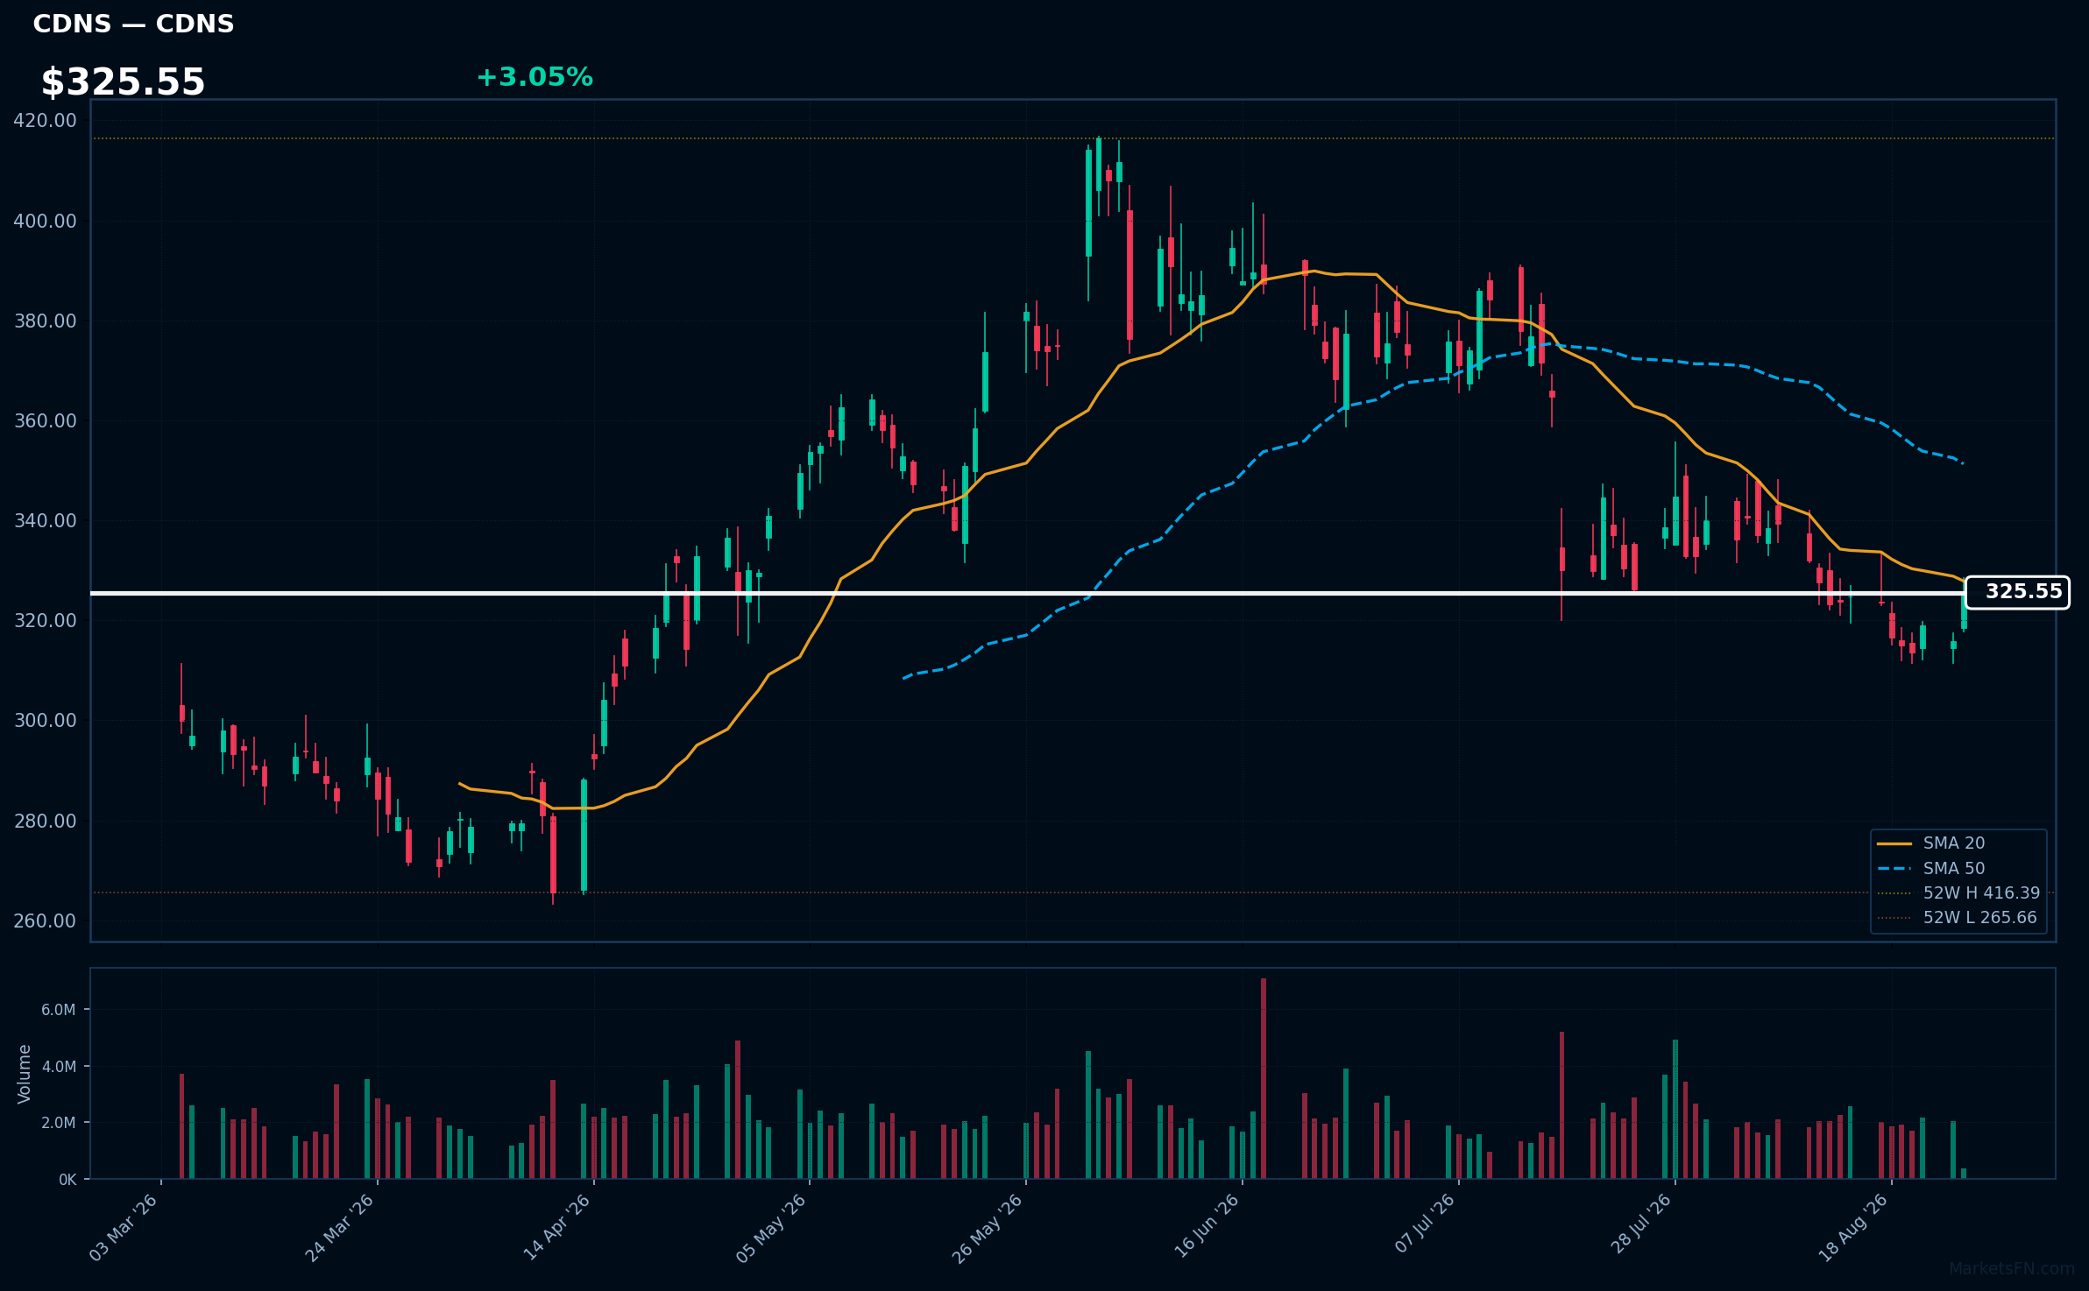The image size is (2089, 1291).
Task: Click the tall green volume bar at 28 Jul
Action: [x=1675, y=1109]
